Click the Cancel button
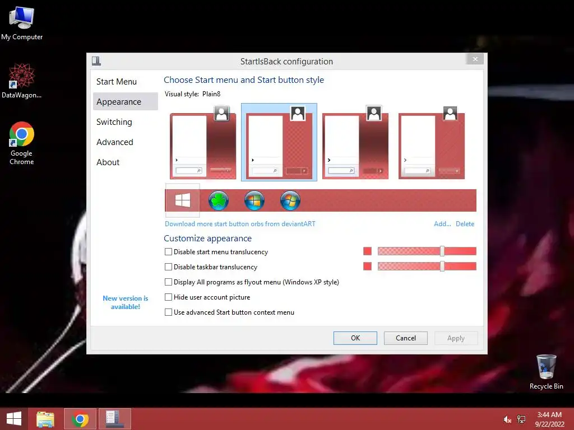This screenshot has width=574, height=430. [406, 338]
